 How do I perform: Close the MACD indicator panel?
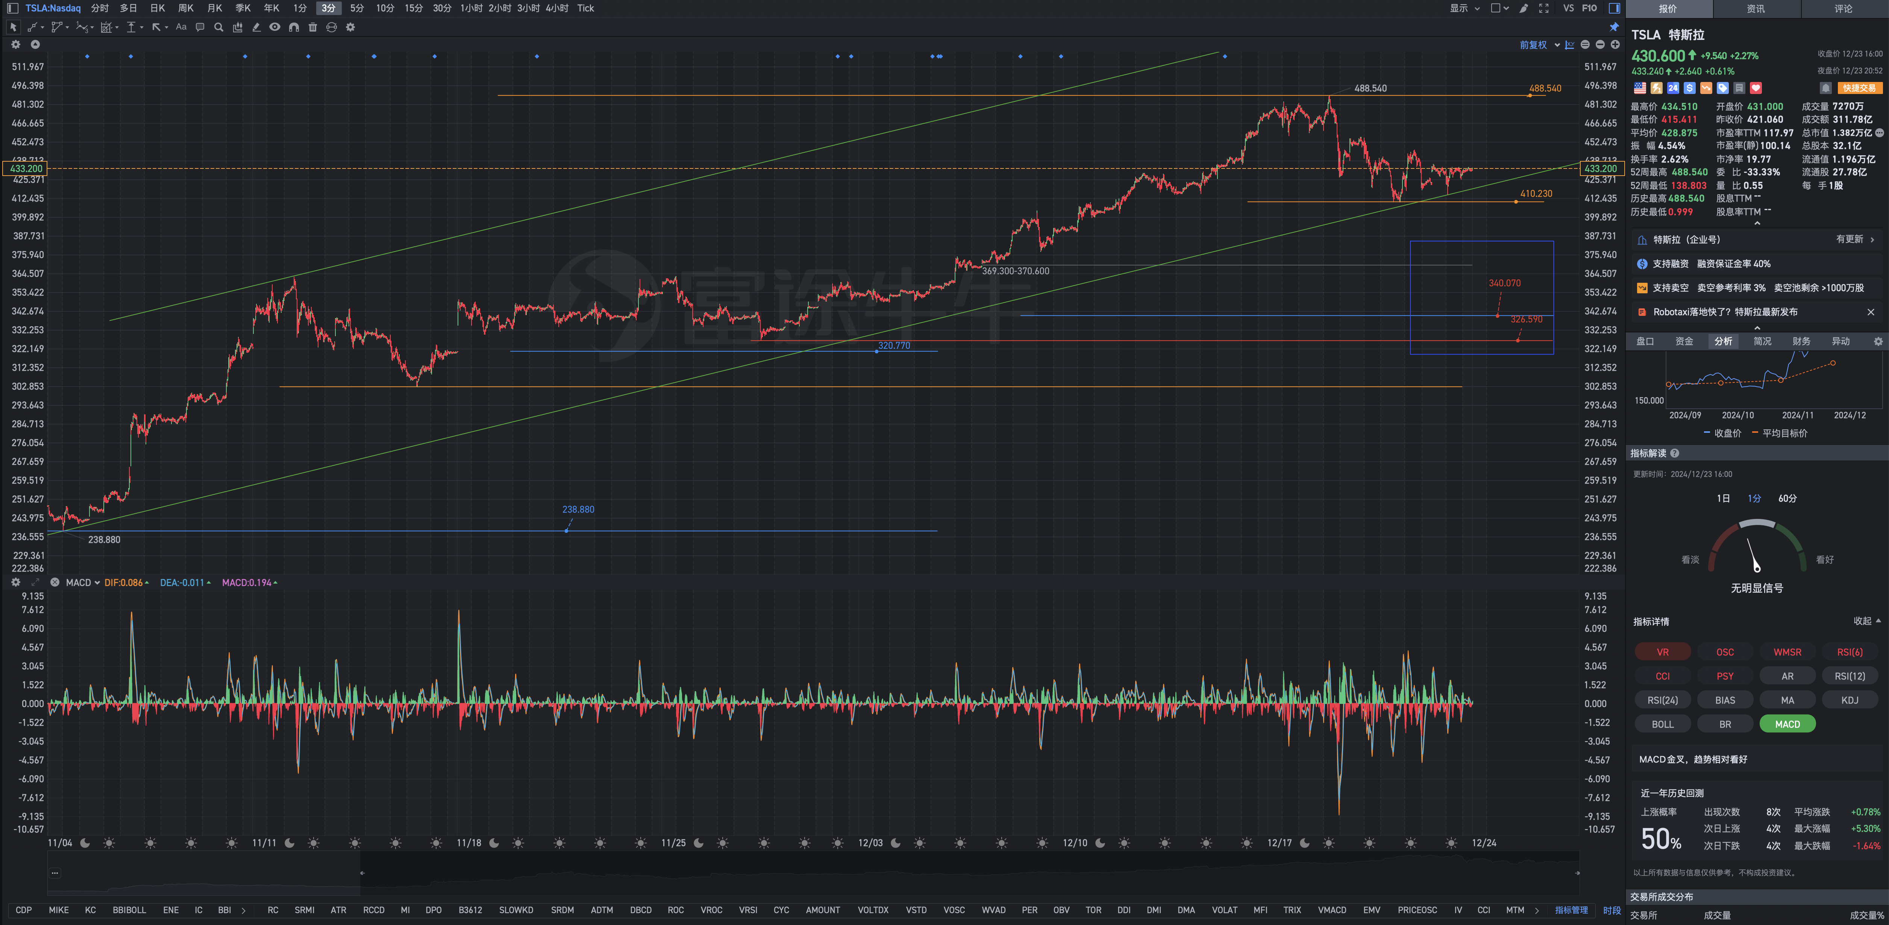click(55, 582)
